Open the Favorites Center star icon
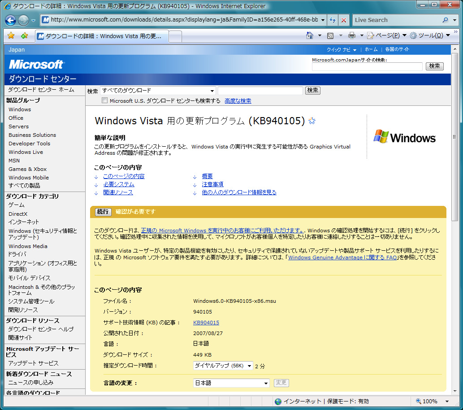Image resolution: width=463 pixels, height=410 pixels. pos(11,36)
